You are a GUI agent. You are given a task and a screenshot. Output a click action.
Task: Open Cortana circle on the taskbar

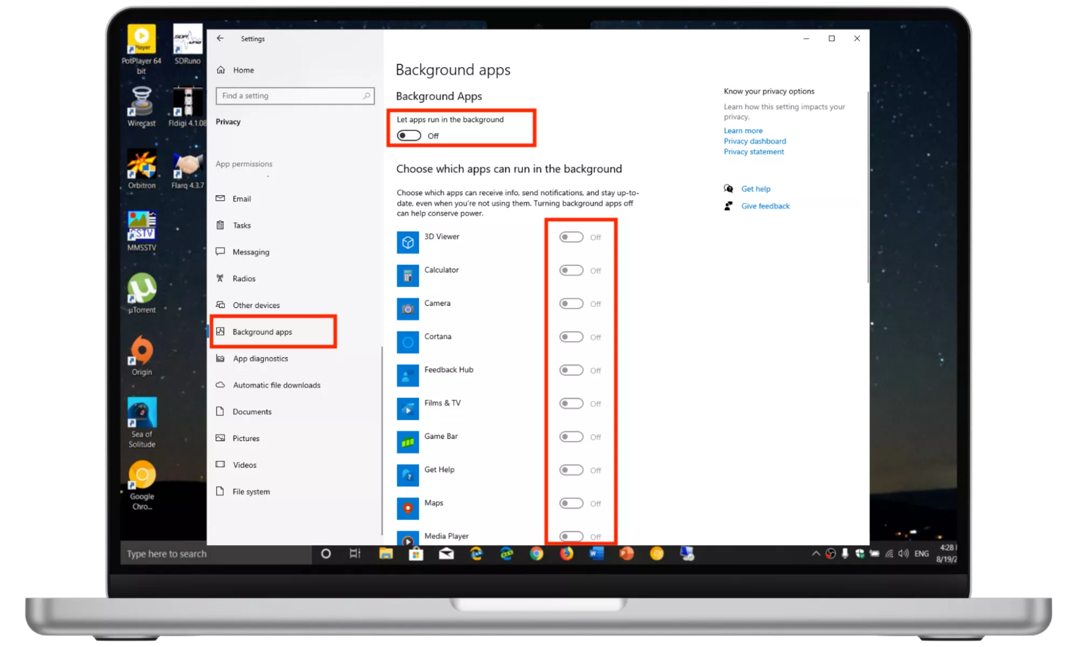[x=325, y=554]
